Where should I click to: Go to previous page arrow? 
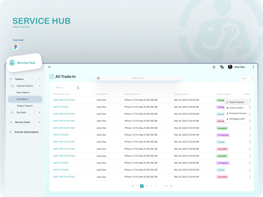pyautogui.click(x=133, y=186)
